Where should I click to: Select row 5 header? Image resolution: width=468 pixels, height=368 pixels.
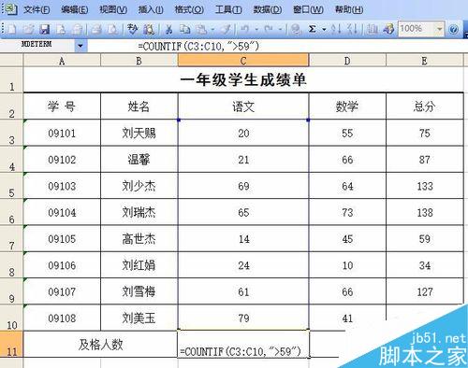click(11, 186)
